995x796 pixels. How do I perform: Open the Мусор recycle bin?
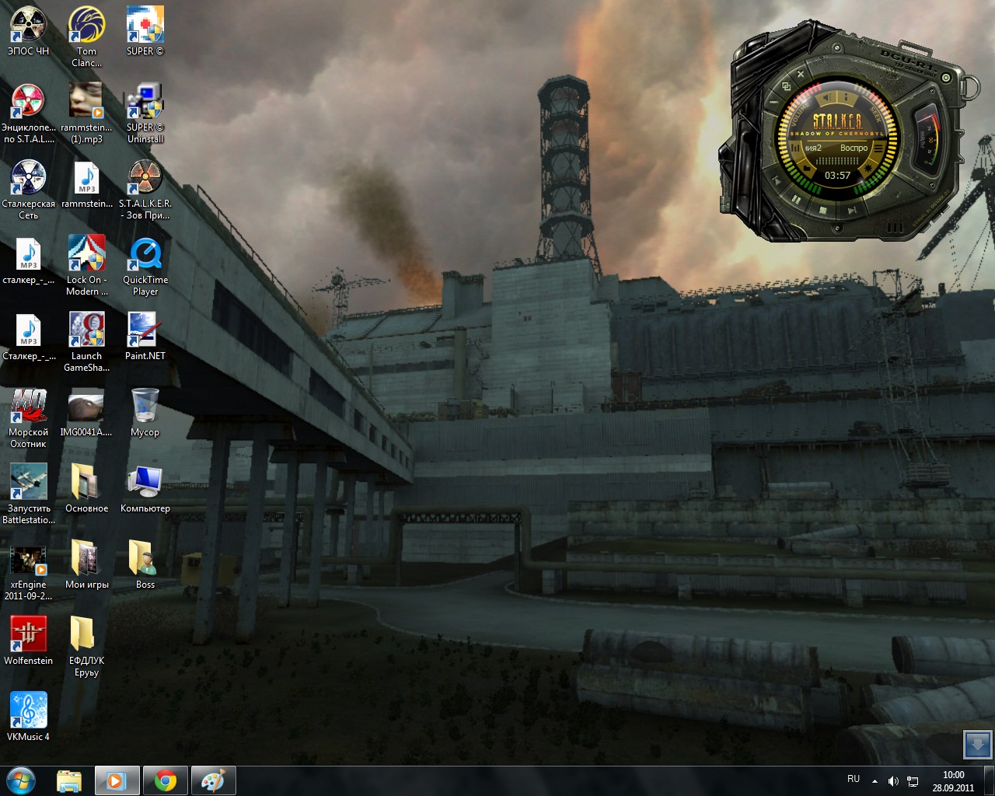pos(145,414)
